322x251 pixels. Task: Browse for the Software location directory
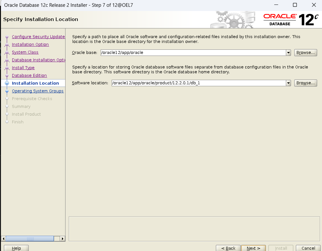coord(306,83)
